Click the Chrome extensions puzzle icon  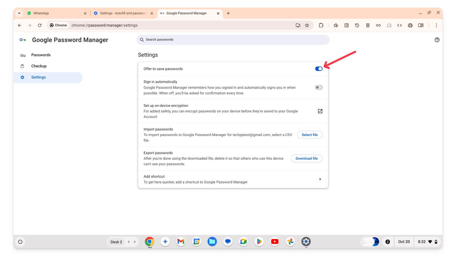(321, 25)
